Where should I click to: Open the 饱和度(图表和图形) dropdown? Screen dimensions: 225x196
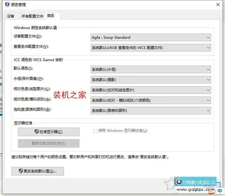(151, 110)
